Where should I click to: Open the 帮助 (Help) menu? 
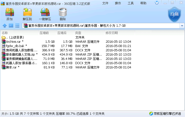click(x=143, y=3)
